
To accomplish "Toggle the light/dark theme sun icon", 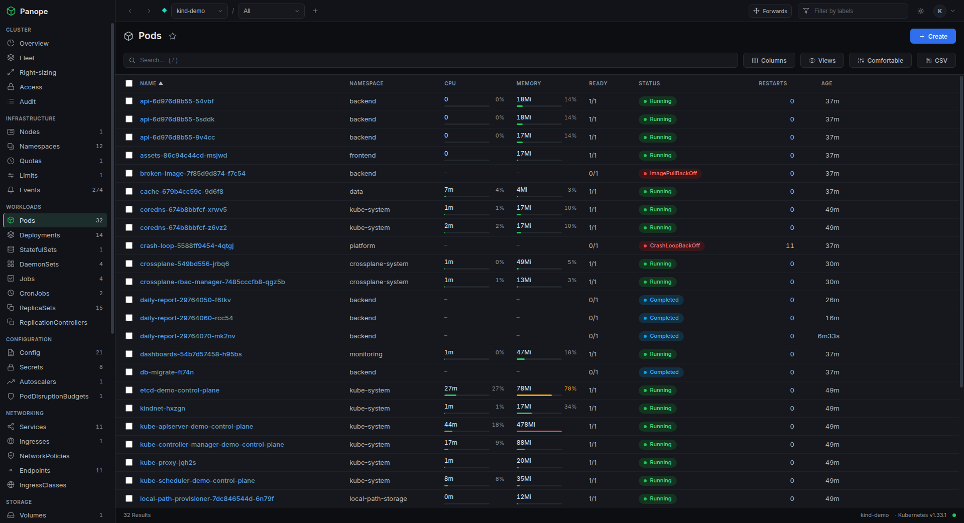I will coord(921,11).
